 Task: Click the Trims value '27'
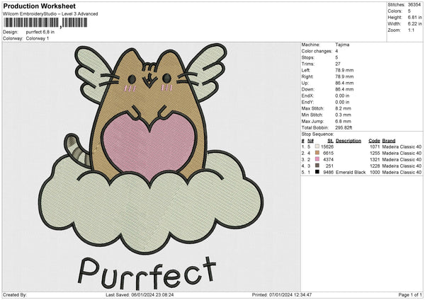tap(338, 64)
